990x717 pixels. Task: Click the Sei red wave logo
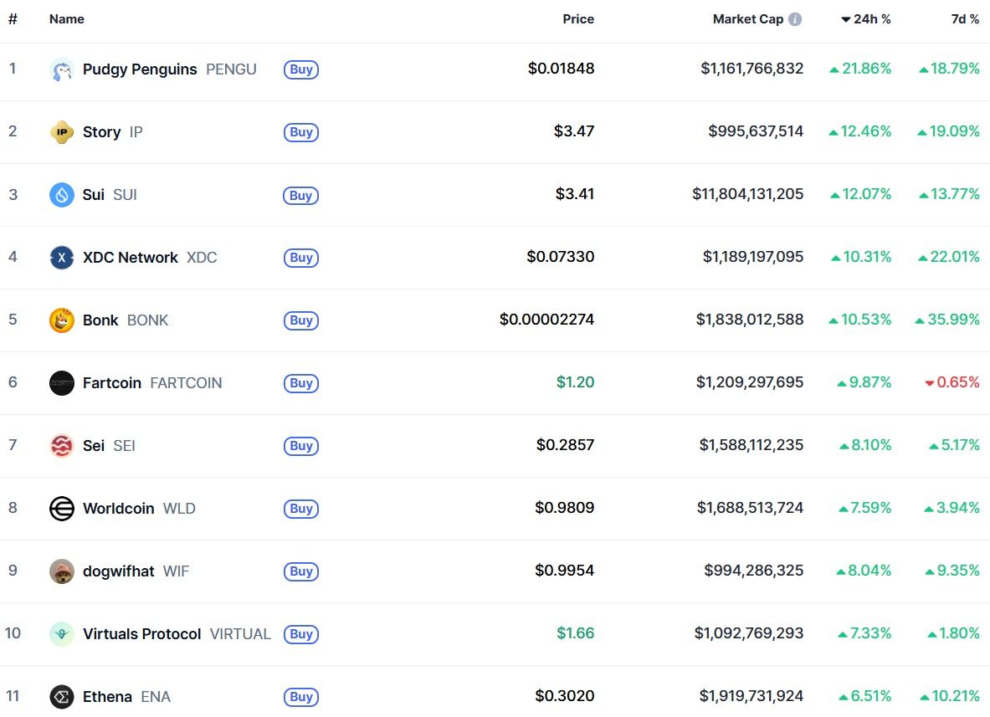pyautogui.click(x=61, y=446)
